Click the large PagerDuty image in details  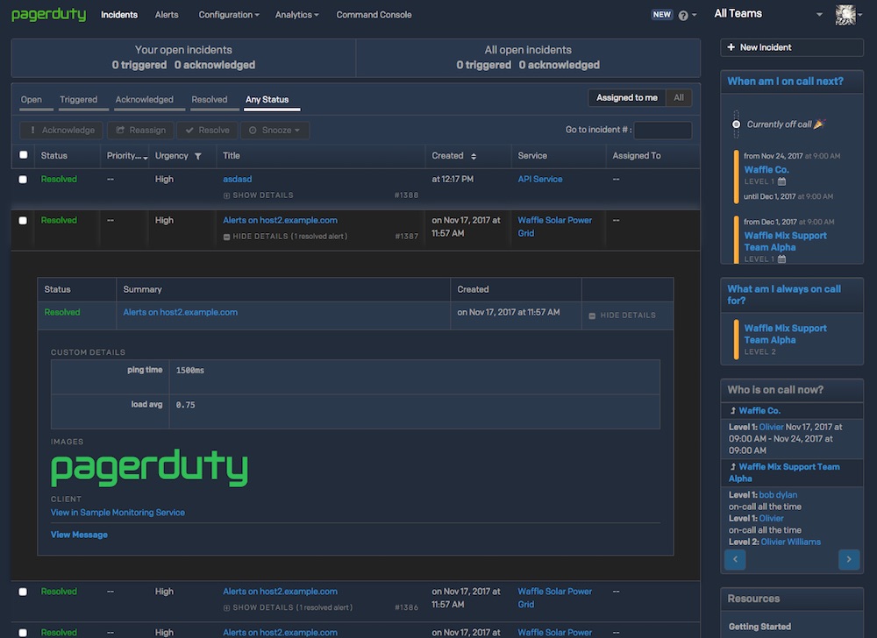(x=149, y=468)
